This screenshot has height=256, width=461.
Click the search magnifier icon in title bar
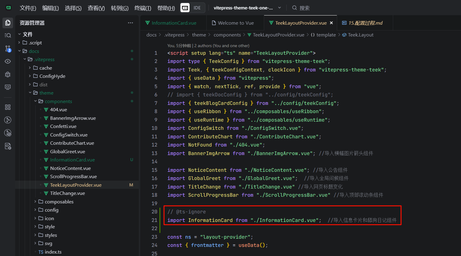[295, 8]
